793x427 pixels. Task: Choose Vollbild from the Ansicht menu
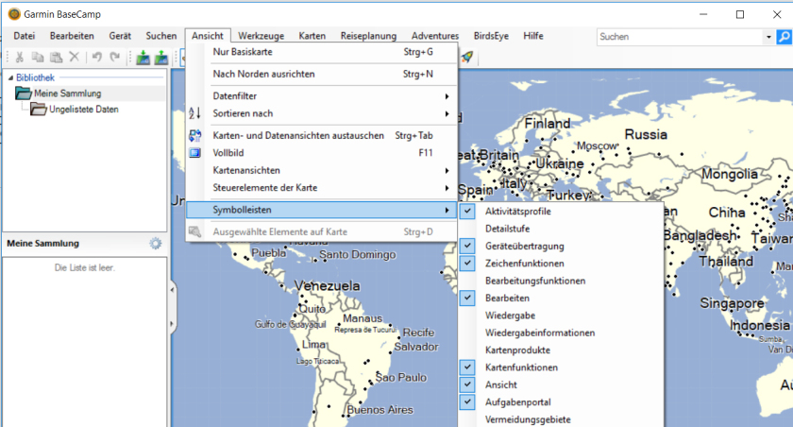pos(229,152)
